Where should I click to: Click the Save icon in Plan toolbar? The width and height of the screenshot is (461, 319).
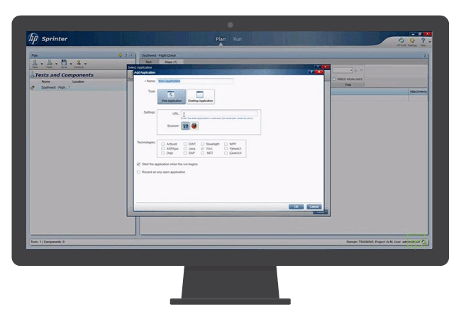(64, 63)
